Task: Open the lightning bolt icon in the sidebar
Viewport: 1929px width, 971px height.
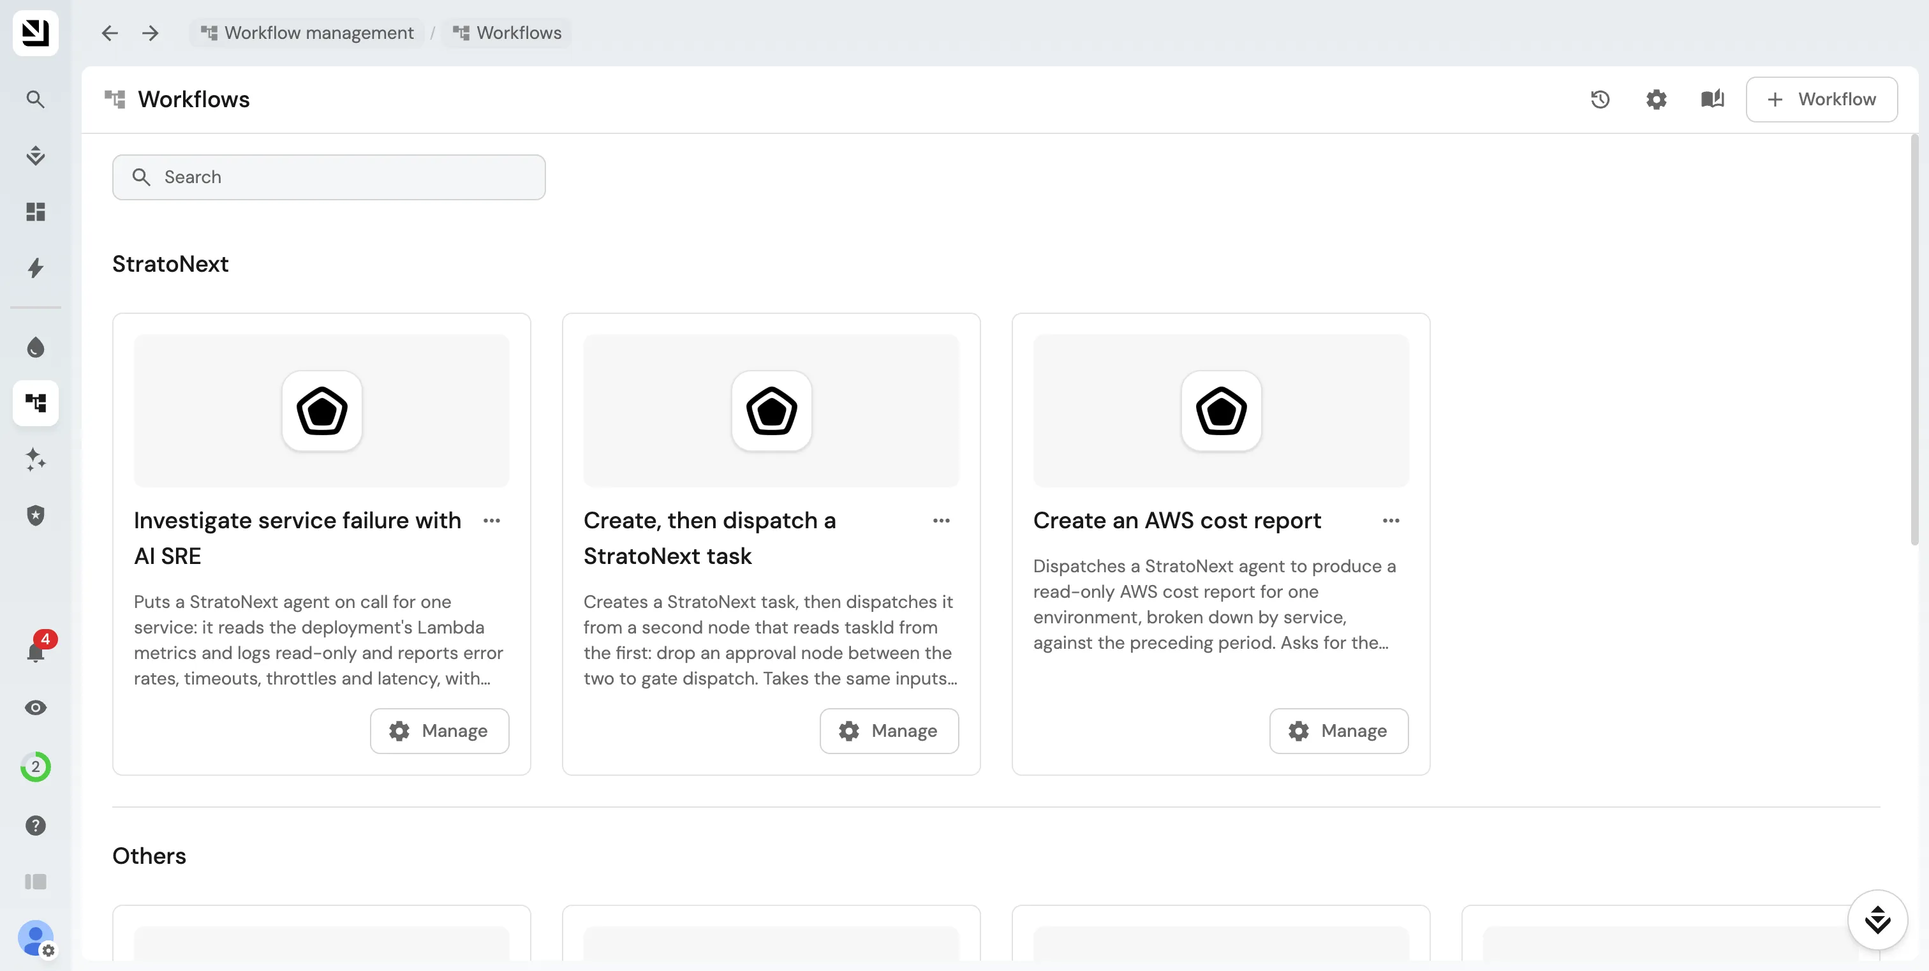Action: [x=35, y=268]
